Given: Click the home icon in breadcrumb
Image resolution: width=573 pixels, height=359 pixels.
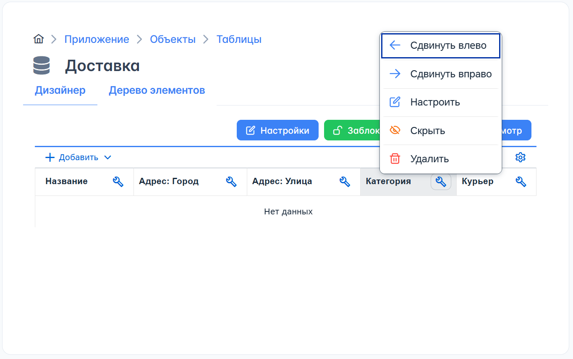Looking at the screenshot, I should (x=39, y=39).
